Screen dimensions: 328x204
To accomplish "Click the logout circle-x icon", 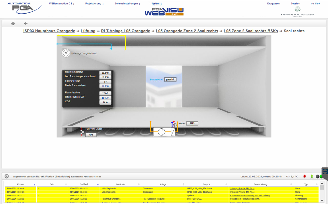I will click(x=7, y=176).
